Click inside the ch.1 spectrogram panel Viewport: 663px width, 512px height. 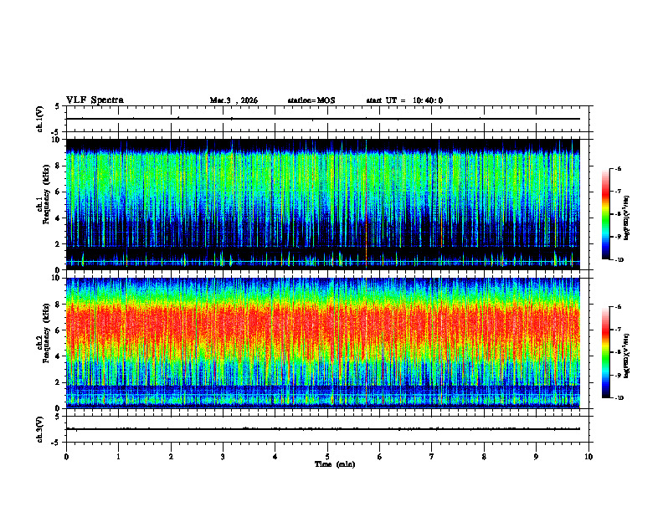coord(322,204)
